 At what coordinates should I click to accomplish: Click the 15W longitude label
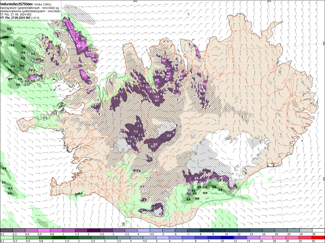[x=269, y=1]
